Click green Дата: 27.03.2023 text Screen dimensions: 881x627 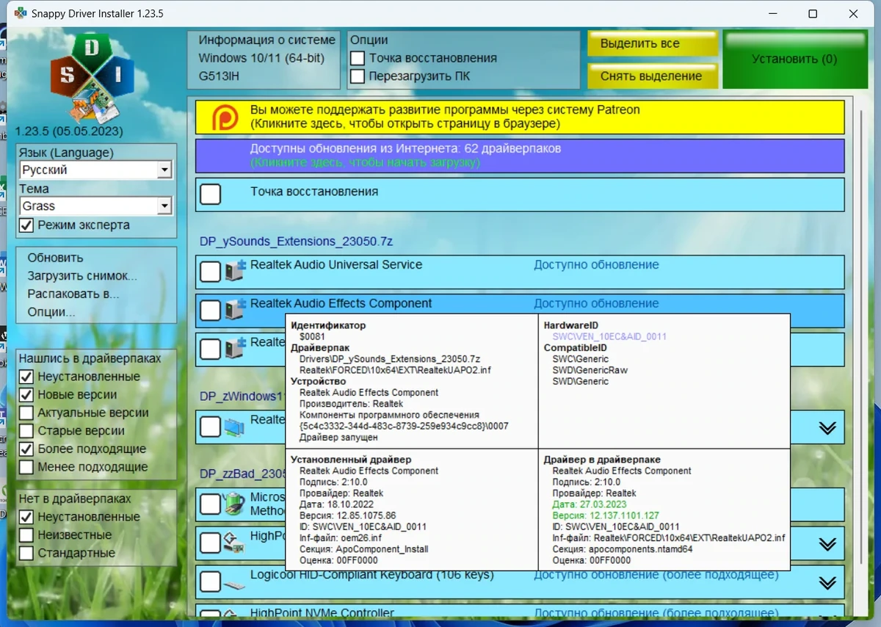pyautogui.click(x=589, y=504)
